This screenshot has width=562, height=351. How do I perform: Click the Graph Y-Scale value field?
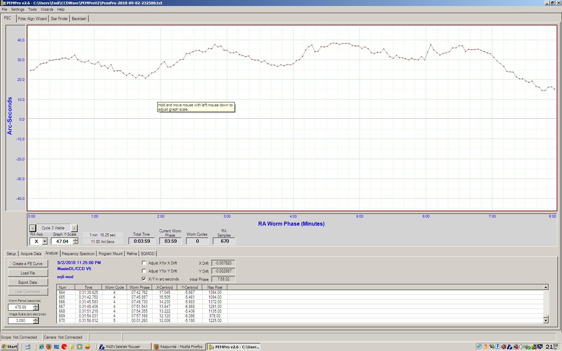pos(62,241)
